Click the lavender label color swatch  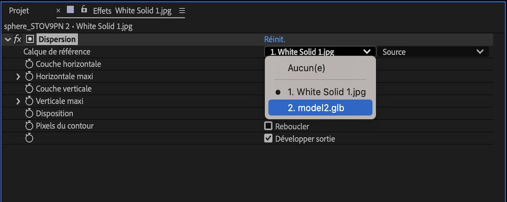click(x=71, y=10)
